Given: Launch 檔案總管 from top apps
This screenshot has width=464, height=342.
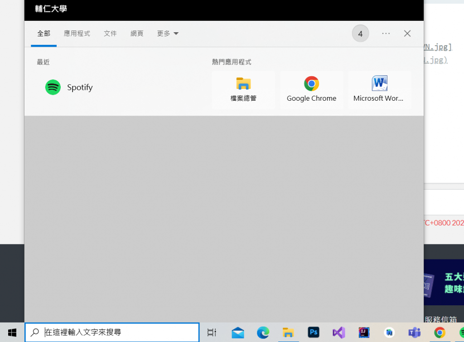Looking at the screenshot, I should (x=243, y=90).
